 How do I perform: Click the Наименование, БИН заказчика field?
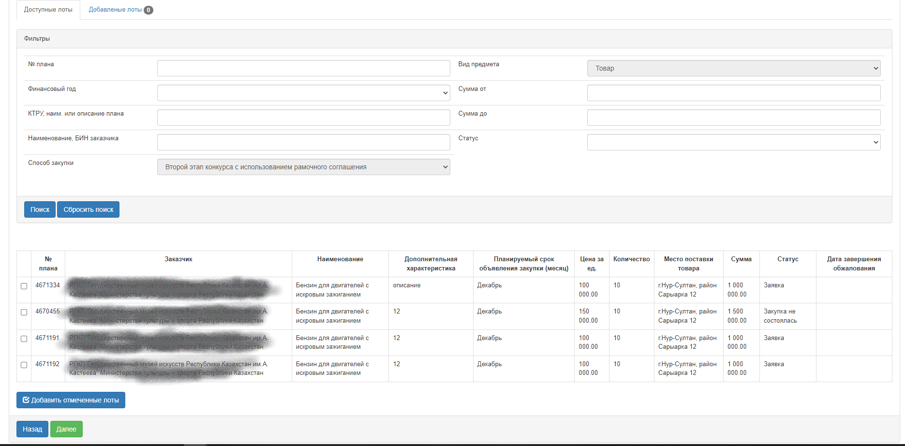click(x=303, y=142)
